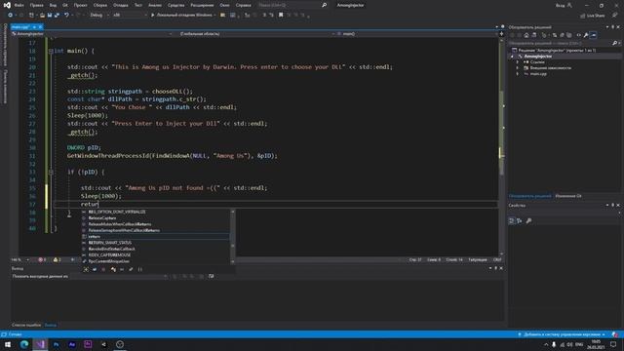Click the Property Pages wrench in Properties panel
The width and height of the screenshot is (624, 351).
[x=528, y=221]
